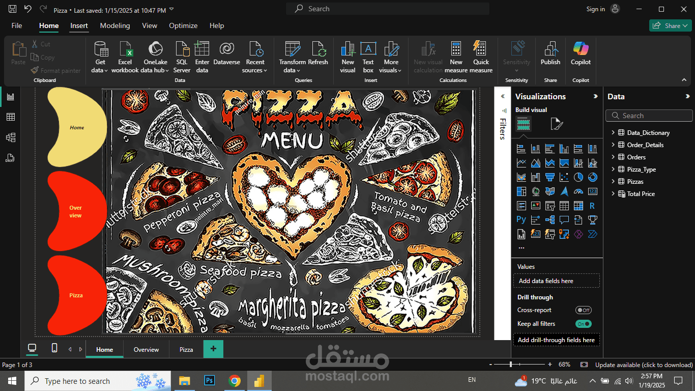Select the Stacked bar chart visual
695x391 pixels.
pyautogui.click(x=521, y=149)
